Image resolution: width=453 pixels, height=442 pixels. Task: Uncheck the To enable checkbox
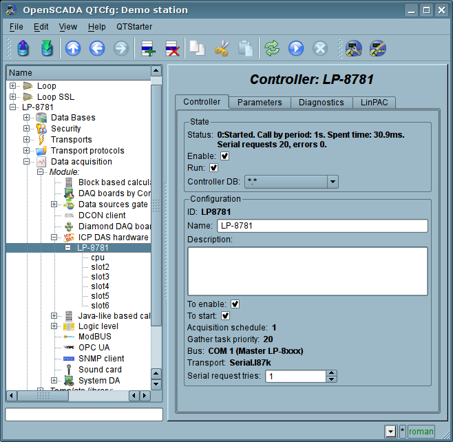coord(235,304)
